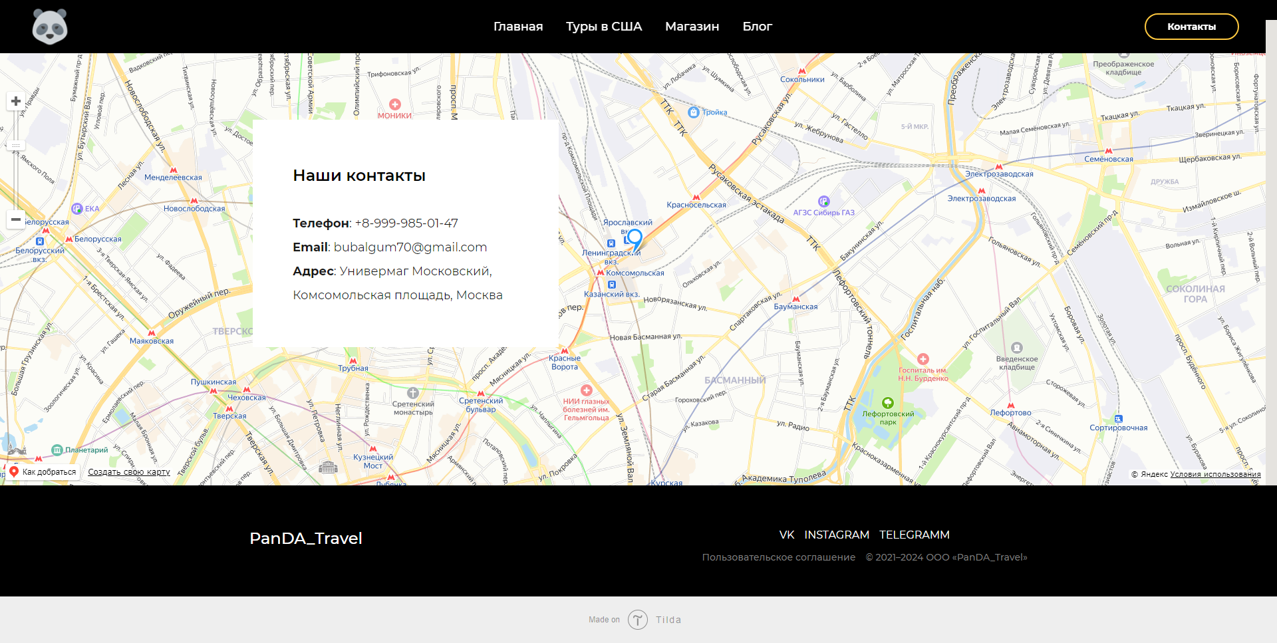This screenshot has height=643, width=1277.
Task: Click the bubalgum70@gmail.com email link
Action: 410,247
